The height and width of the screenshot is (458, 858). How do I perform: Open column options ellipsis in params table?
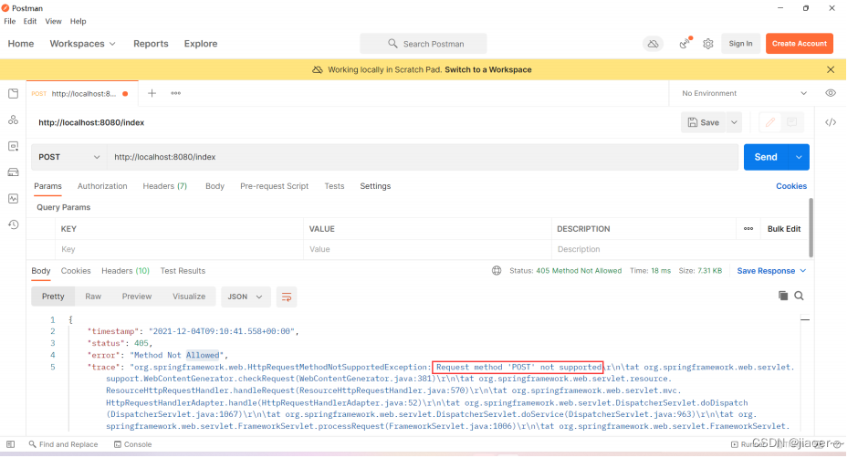click(748, 229)
